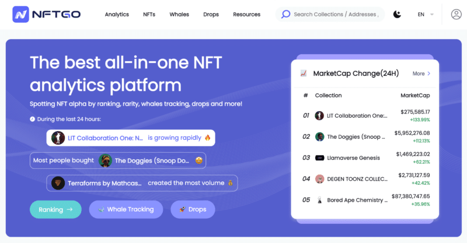Click The Doggies avatar in Most people bought

click(105, 161)
